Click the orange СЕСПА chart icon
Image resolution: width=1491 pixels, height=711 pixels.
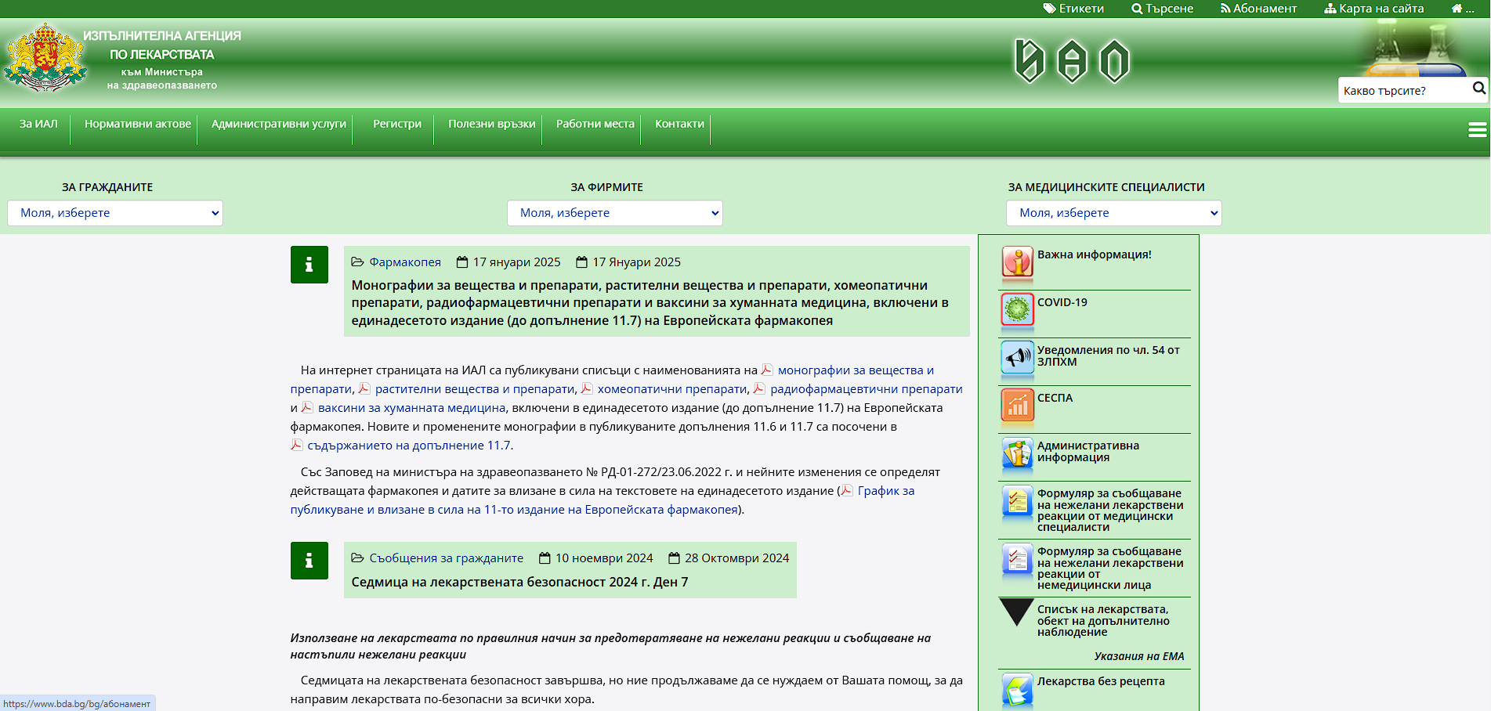1017,406
